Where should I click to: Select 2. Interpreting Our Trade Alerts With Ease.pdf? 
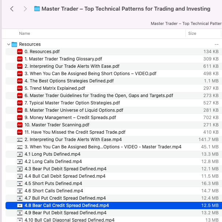[72, 66]
